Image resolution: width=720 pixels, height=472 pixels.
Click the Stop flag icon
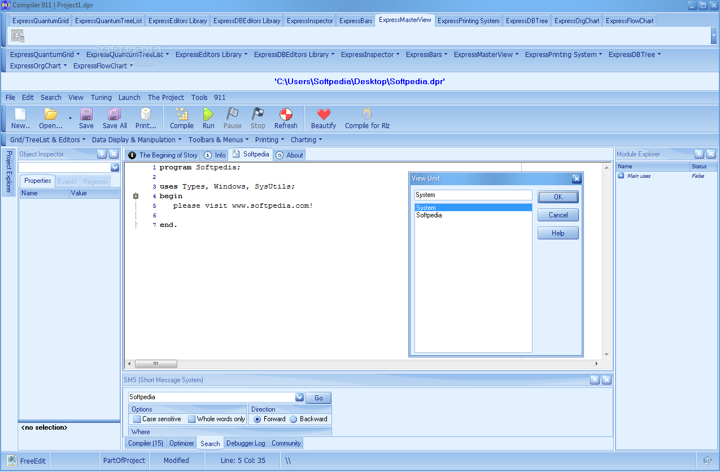(x=258, y=115)
